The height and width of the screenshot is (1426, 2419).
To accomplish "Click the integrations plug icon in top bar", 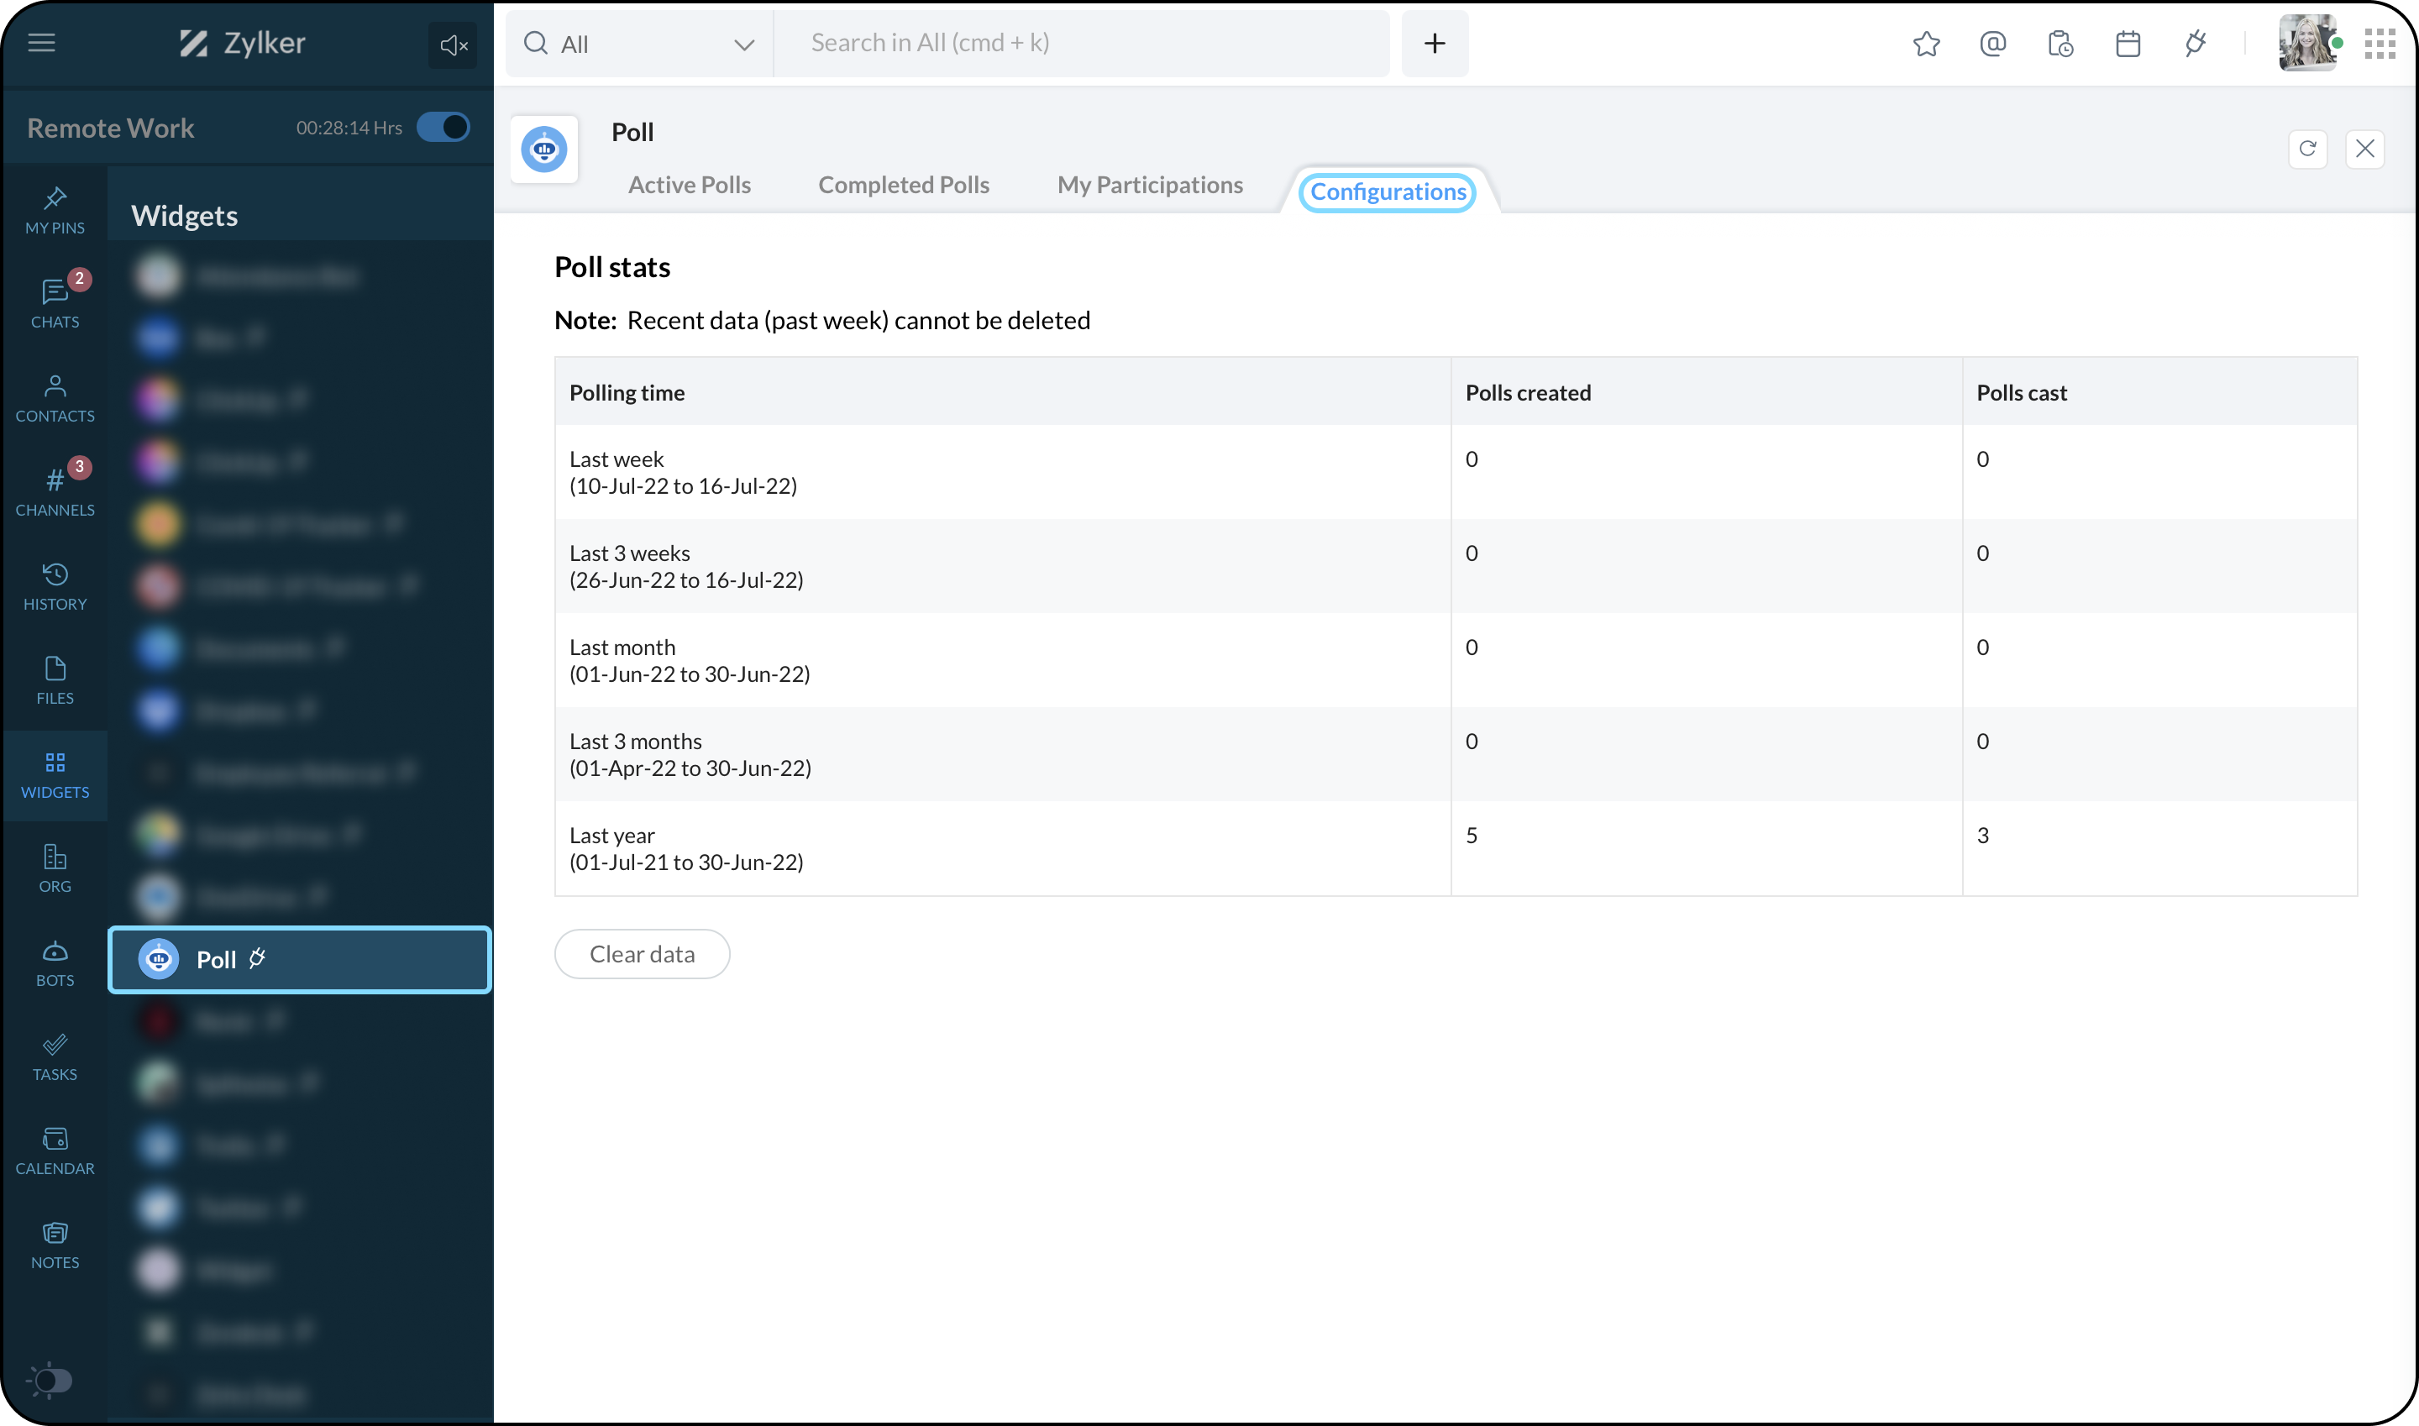I will coord(2195,43).
